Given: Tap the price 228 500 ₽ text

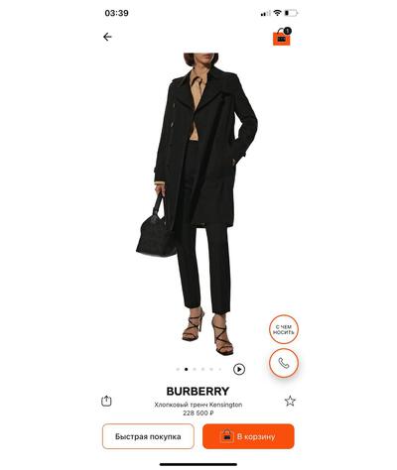Looking at the screenshot, I should coord(198,413).
